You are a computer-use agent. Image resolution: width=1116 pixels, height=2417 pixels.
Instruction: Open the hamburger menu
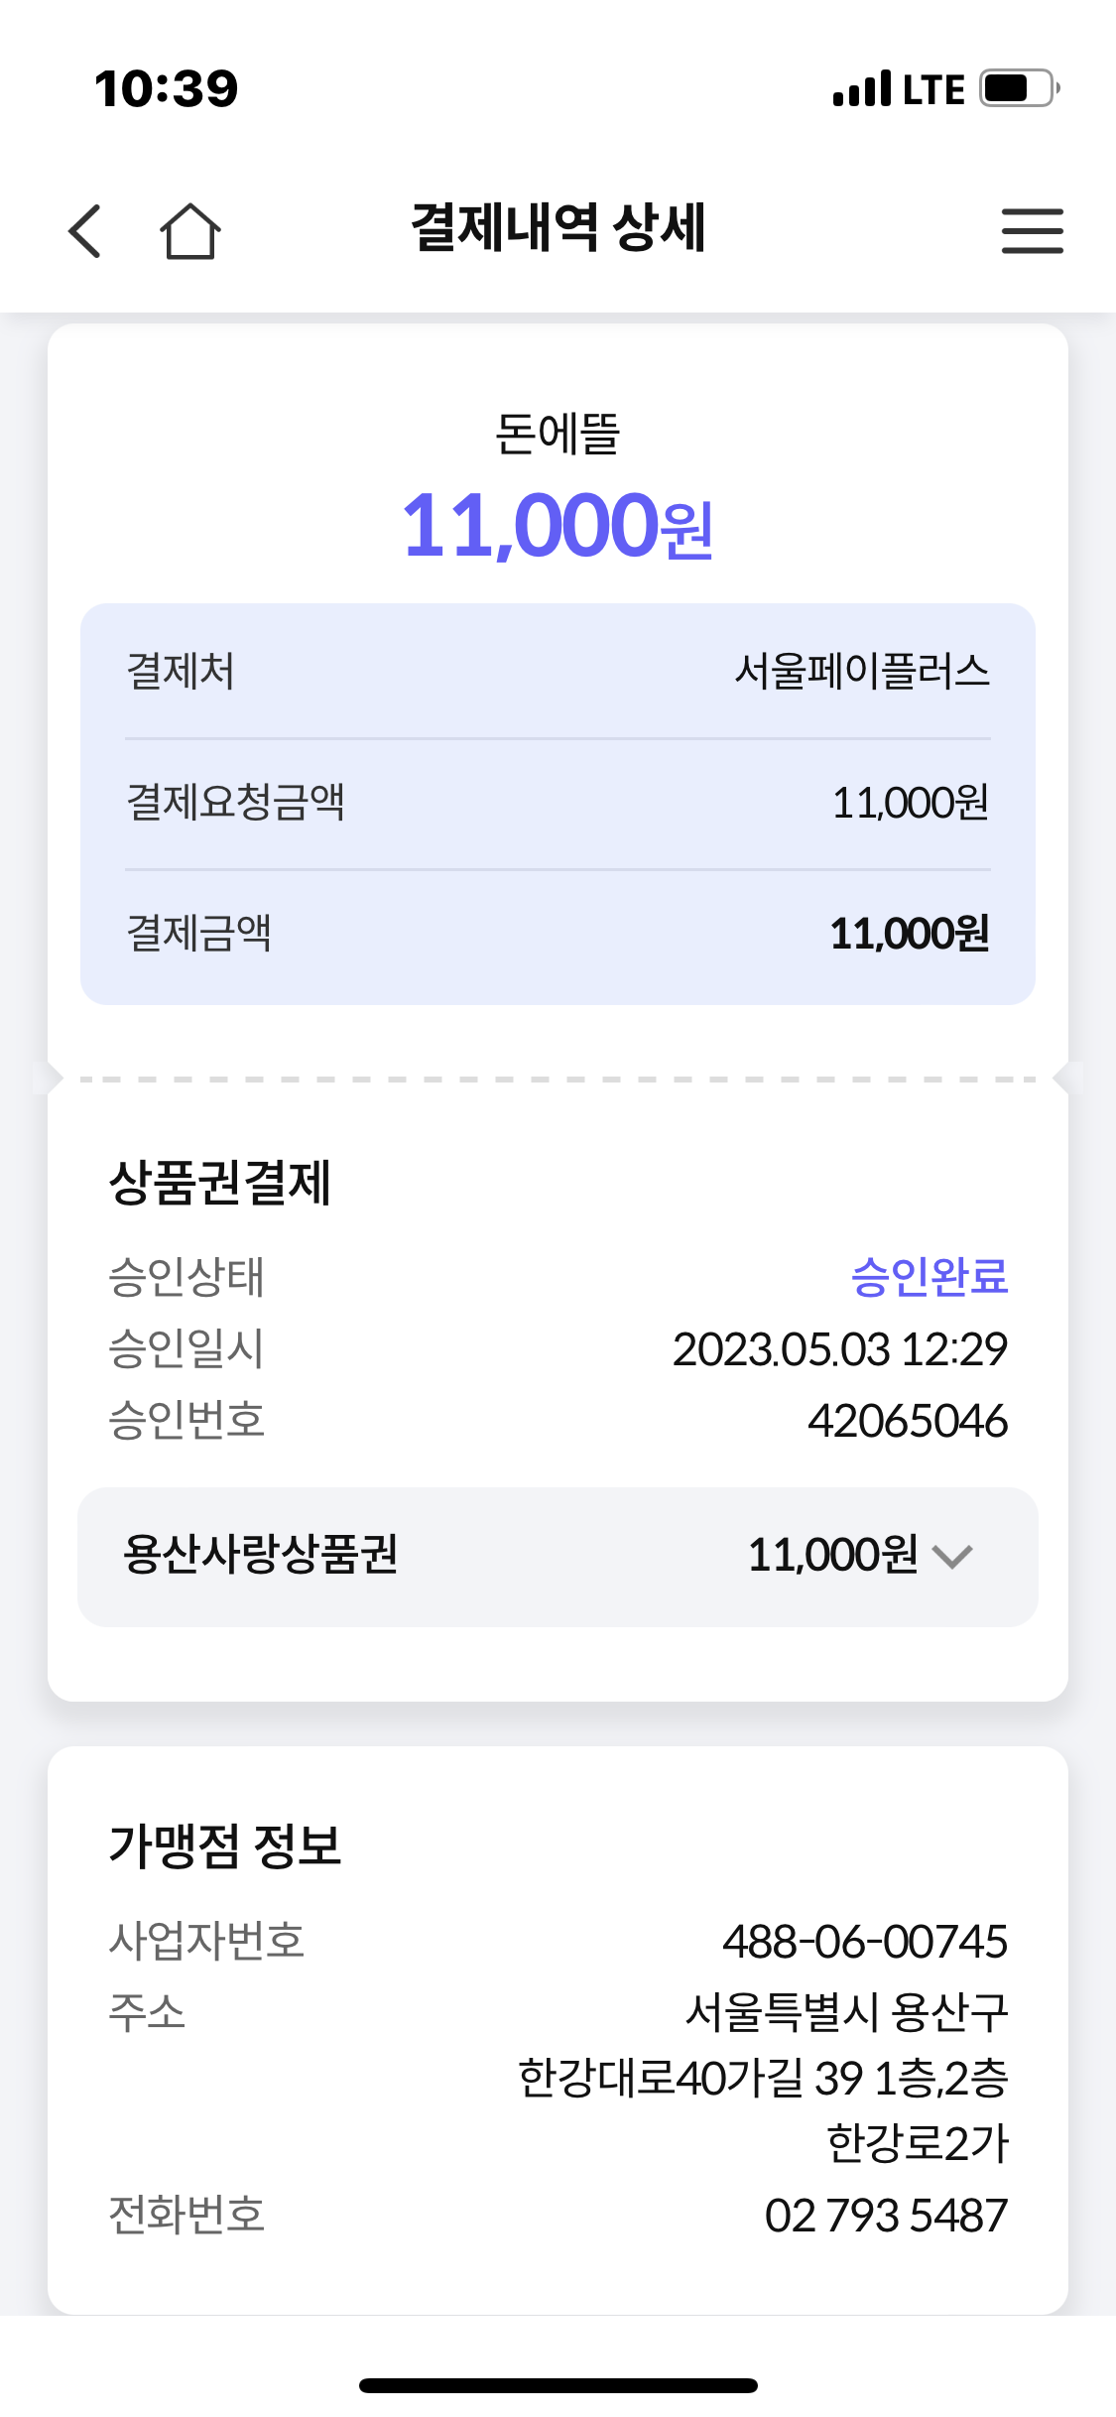point(1032,231)
